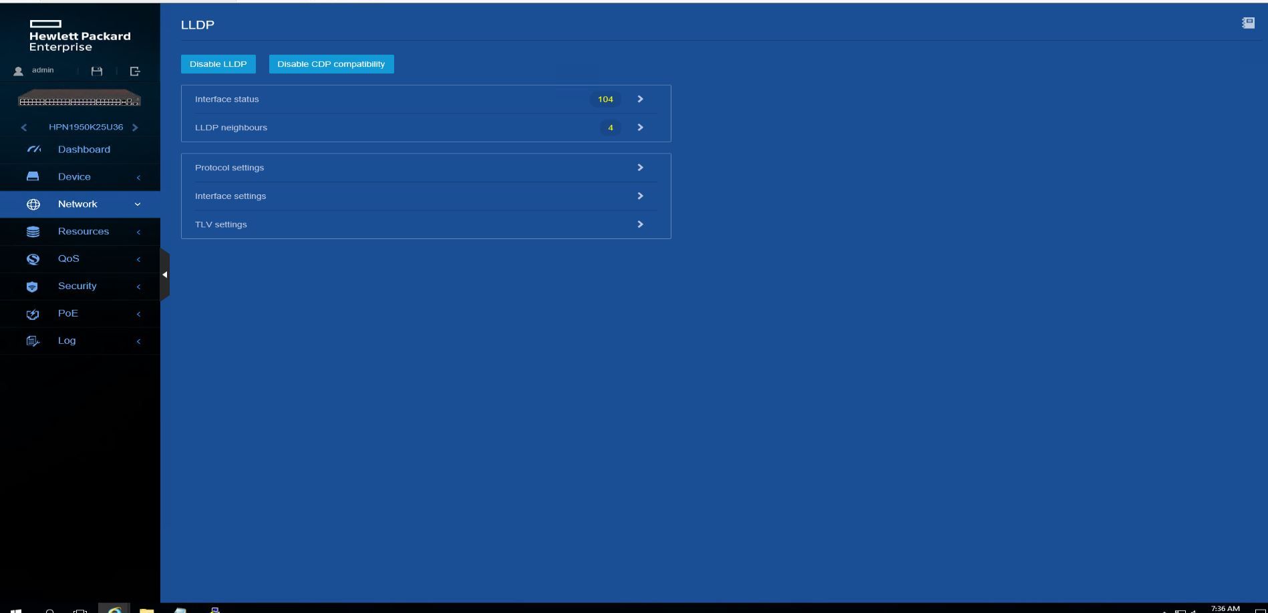Open Interface settings via its arrow
1268x613 pixels.
click(x=640, y=196)
